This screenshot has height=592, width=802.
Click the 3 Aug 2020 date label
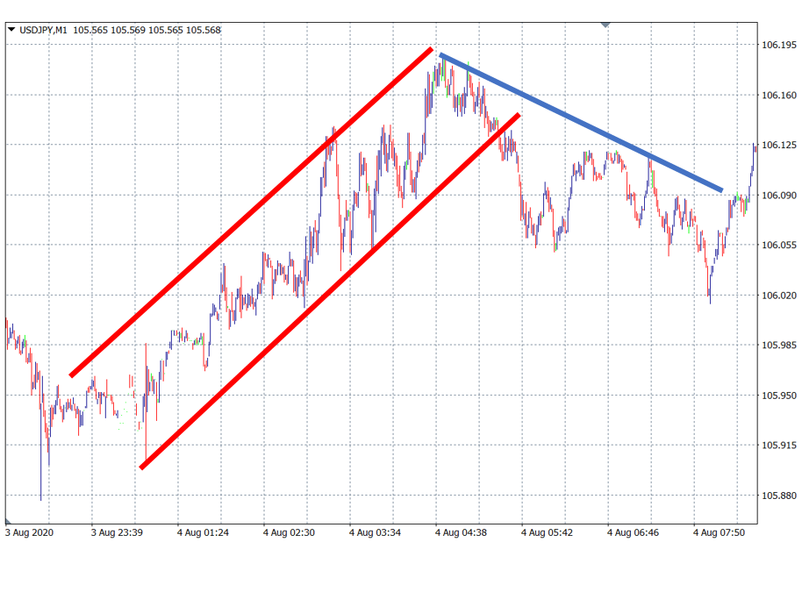30,531
